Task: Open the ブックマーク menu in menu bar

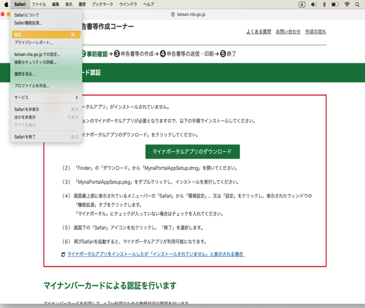Action: (102, 4)
